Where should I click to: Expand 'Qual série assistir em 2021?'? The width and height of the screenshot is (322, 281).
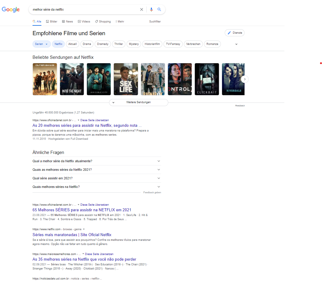(97, 178)
